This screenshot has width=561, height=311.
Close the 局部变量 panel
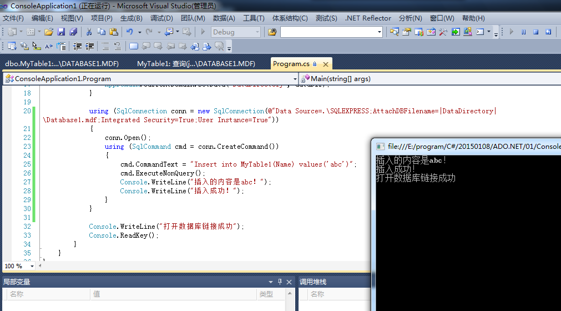point(289,282)
